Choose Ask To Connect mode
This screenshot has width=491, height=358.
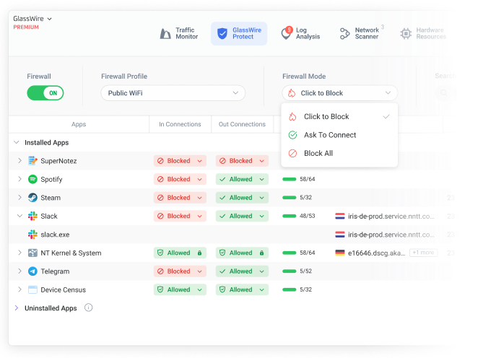[x=339, y=135]
